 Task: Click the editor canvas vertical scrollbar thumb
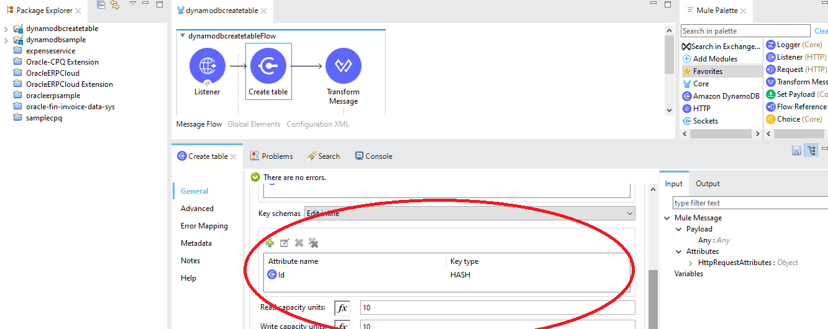(x=669, y=56)
